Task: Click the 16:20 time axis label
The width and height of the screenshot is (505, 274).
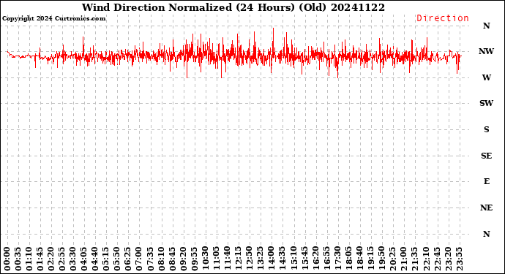Action: [x=315, y=259]
